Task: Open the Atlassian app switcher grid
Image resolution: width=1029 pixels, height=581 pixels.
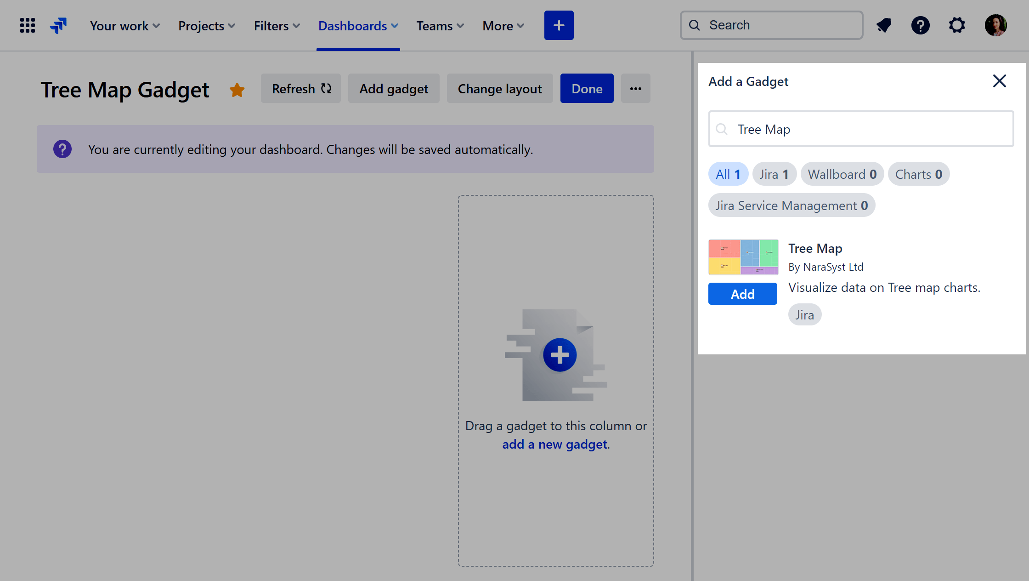Action: pyautogui.click(x=27, y=25)
